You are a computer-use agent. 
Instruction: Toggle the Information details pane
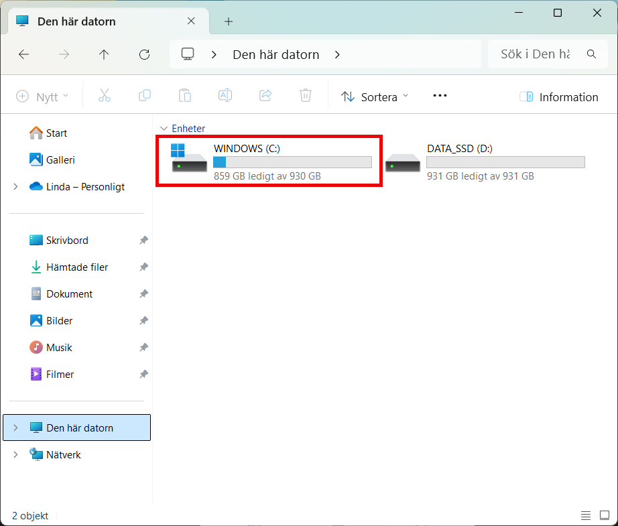(559, 97)
